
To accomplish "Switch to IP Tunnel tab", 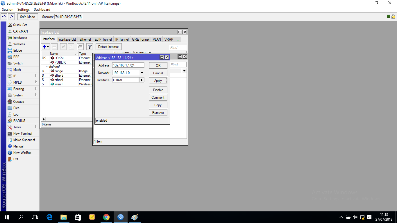I will click(x=122, y=39).
